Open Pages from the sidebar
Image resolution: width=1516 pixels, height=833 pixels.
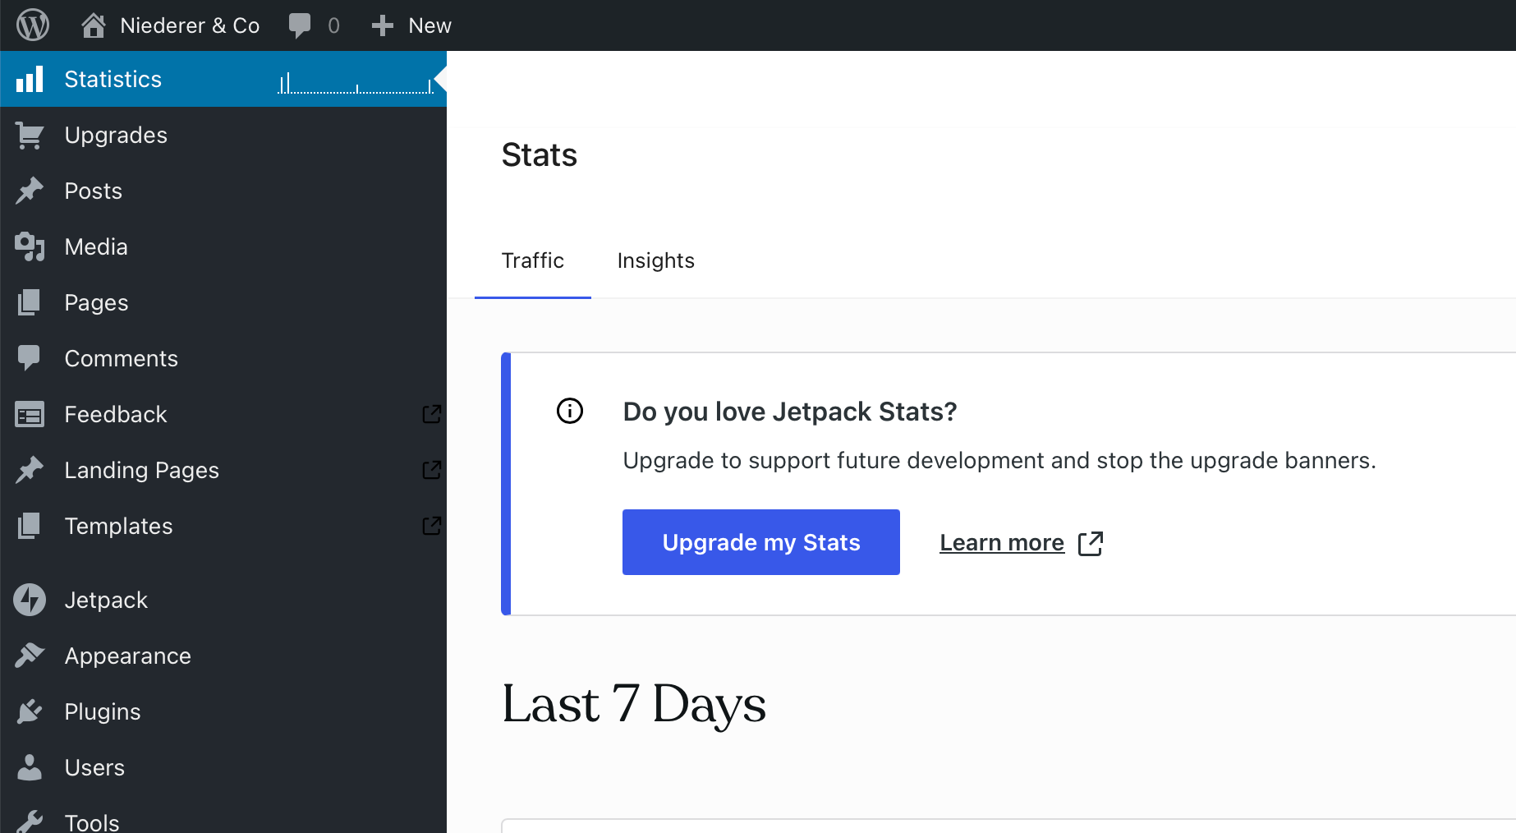(x=97, y=302)
